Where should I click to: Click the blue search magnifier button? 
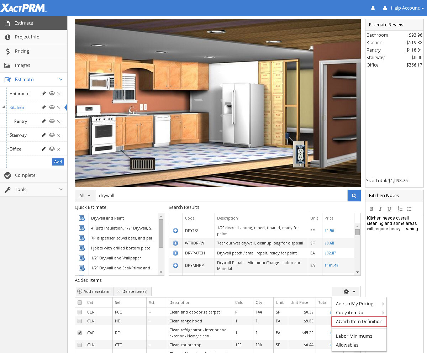354,195
